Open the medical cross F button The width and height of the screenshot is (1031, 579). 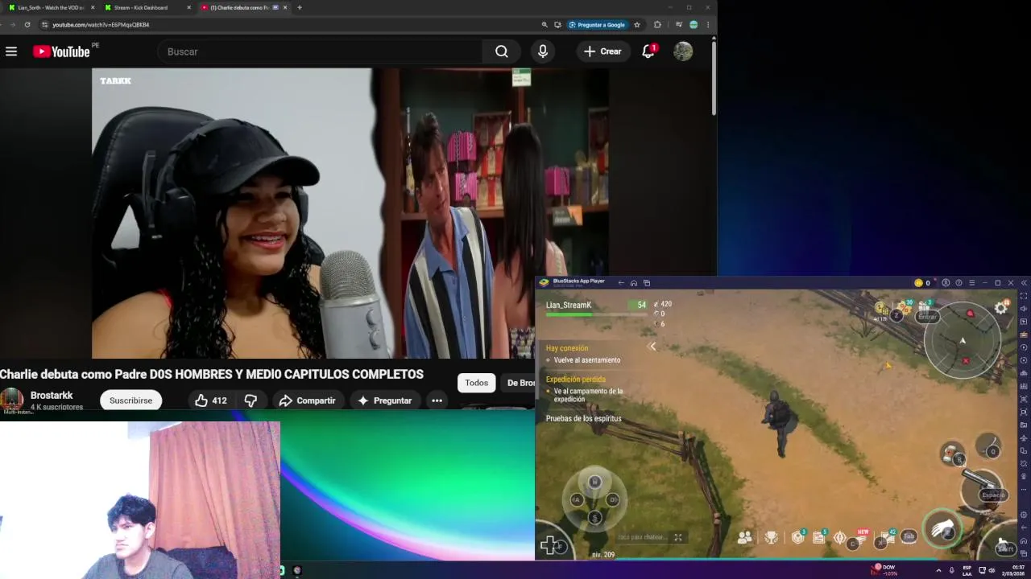click(x=550, y=546)
